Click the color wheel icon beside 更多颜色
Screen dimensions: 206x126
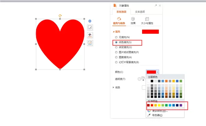click(x=149, y=111)
